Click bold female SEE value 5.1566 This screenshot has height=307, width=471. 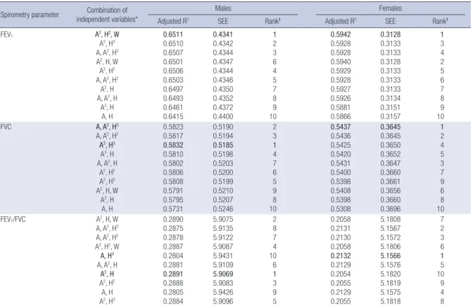tap(390, 256)
